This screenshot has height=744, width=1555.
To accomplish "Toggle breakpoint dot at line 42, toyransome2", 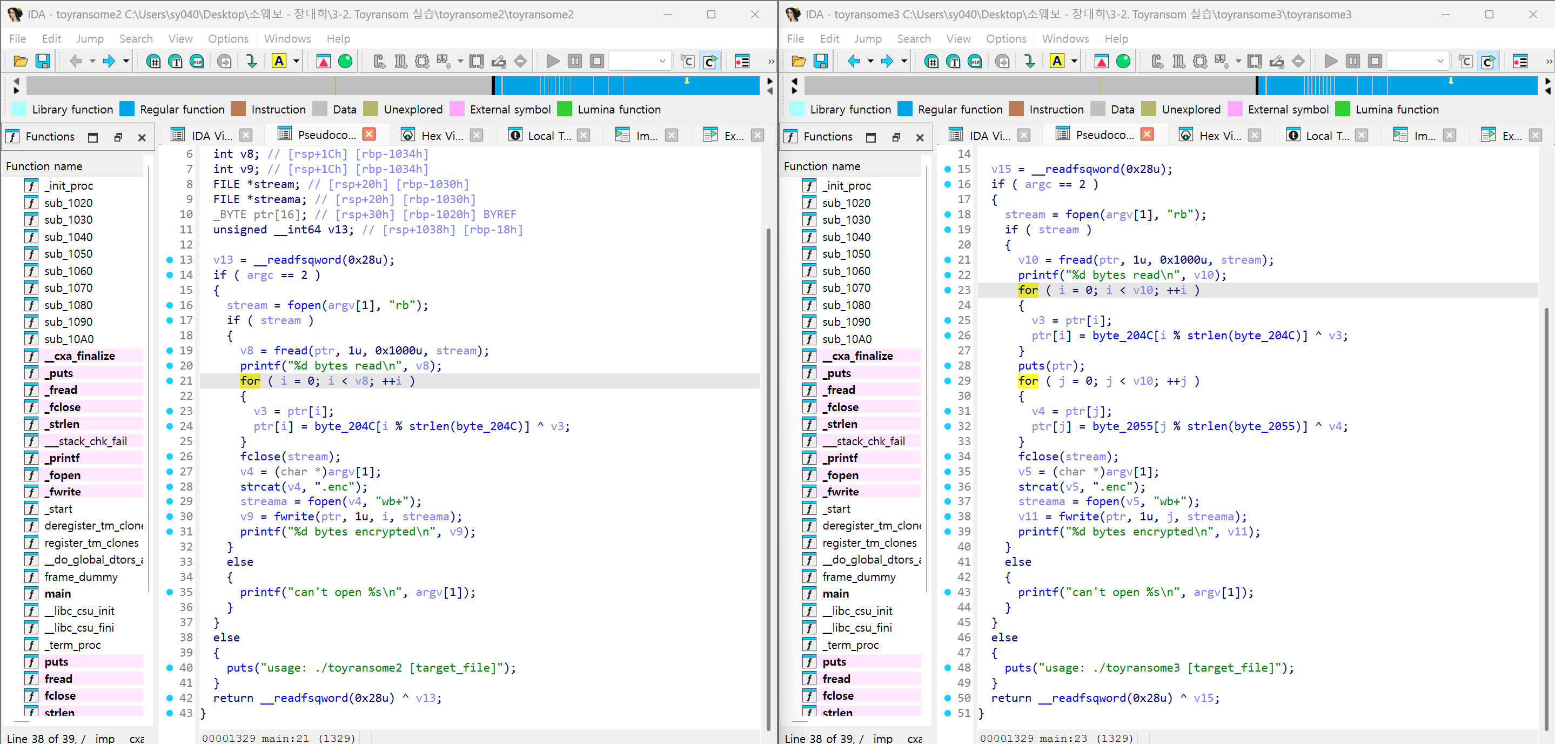I will pyautogui.click(x=170, y=698).
